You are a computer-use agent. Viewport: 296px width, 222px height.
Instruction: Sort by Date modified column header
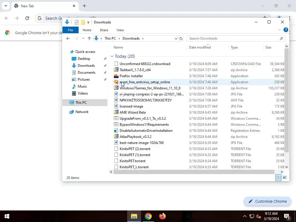pos(200,47)
